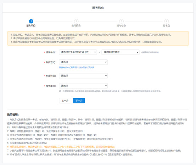Select the 报考专业 step label
Image resolution: width=196 pixels, height=165 pixels.
(121, 26)
